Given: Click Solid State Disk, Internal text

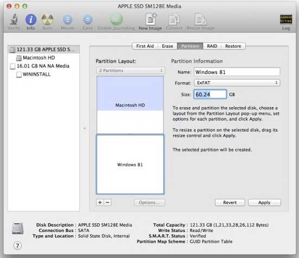Looking at the screenshot, I should 104,236.
